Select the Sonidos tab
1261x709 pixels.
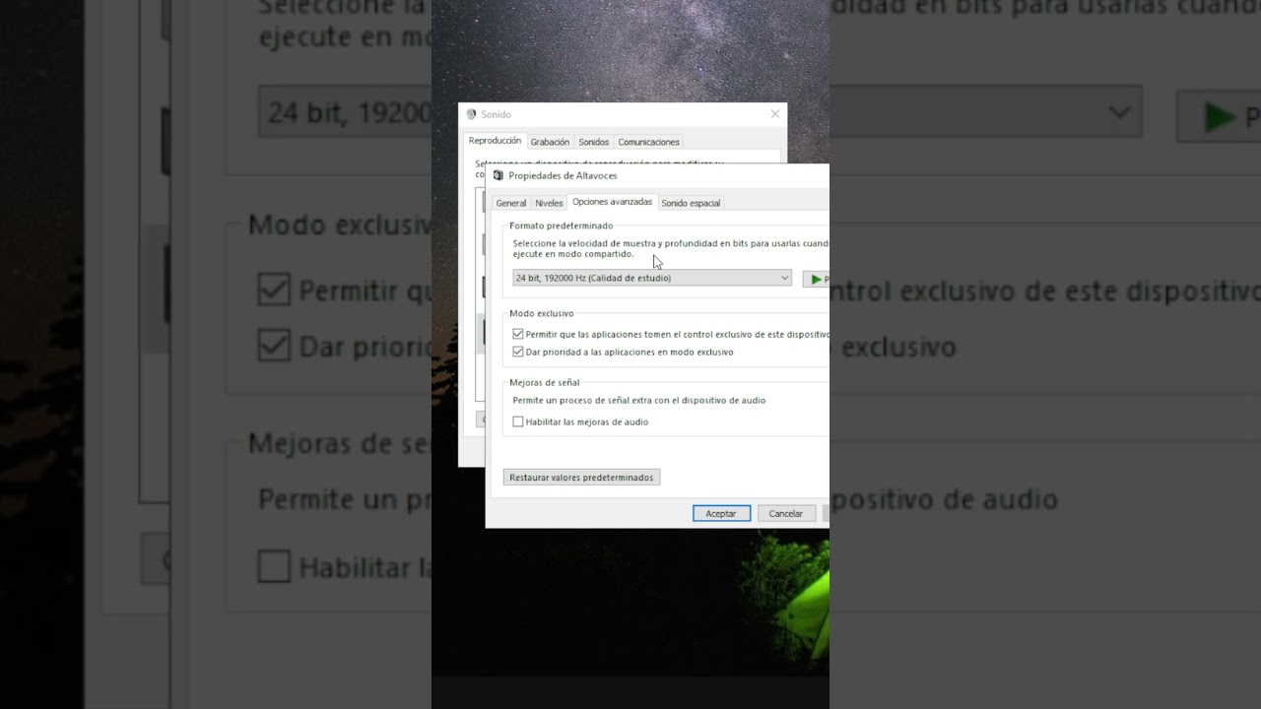594,142
